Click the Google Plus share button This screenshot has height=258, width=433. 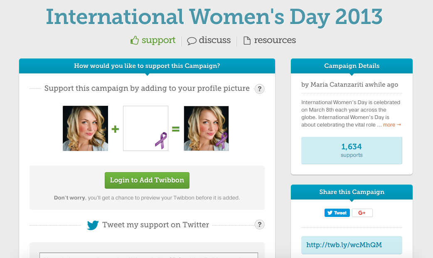tap(362, 213)
